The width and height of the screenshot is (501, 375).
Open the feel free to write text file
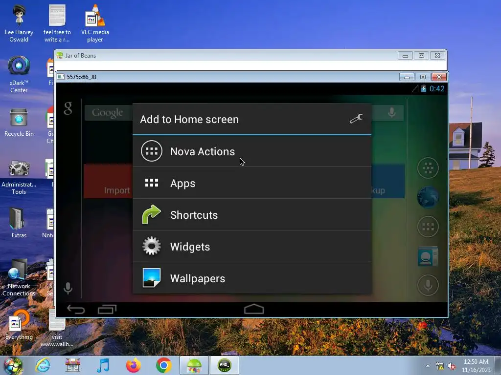pyautogui.click(x=57, y=23)
